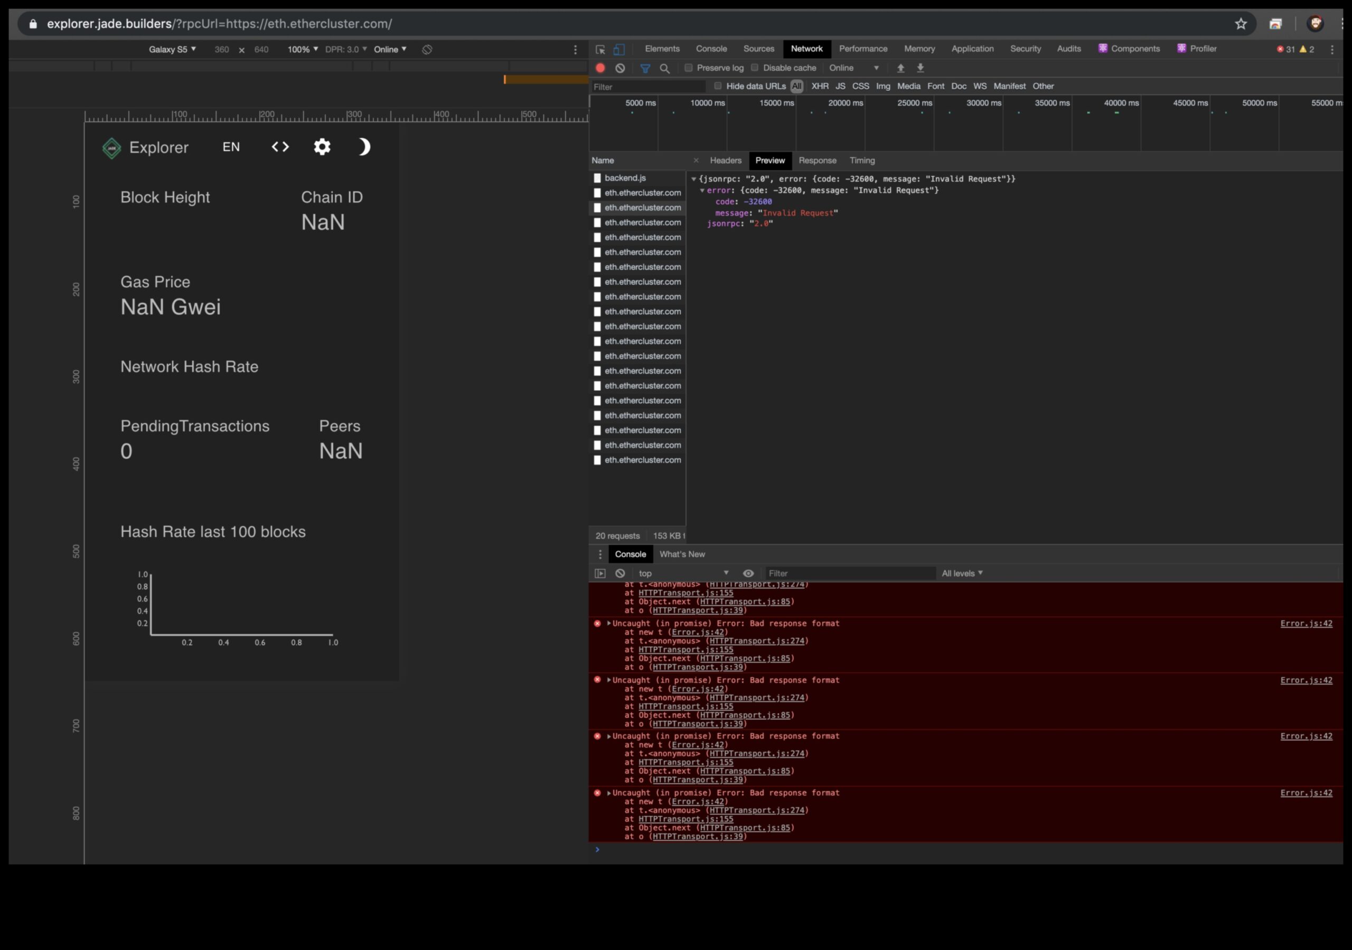1352x950 pixels.
Task: Expand the All levels console filter dropdown
Action: tap(960, 572)
